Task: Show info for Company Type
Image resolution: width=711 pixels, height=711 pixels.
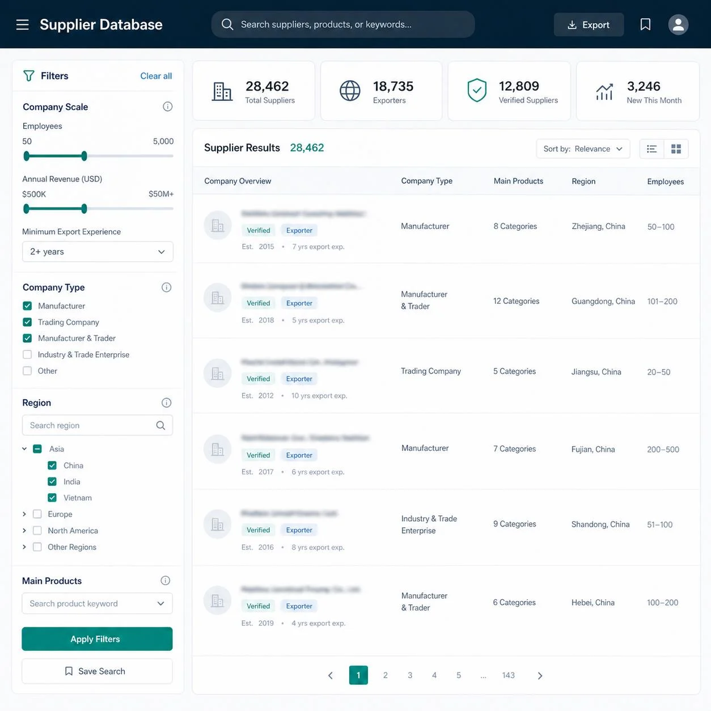Action: point(166,287)
